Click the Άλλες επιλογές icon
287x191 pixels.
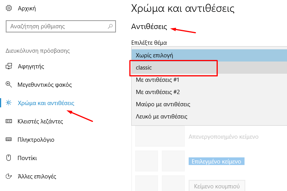tap(9, 176)
